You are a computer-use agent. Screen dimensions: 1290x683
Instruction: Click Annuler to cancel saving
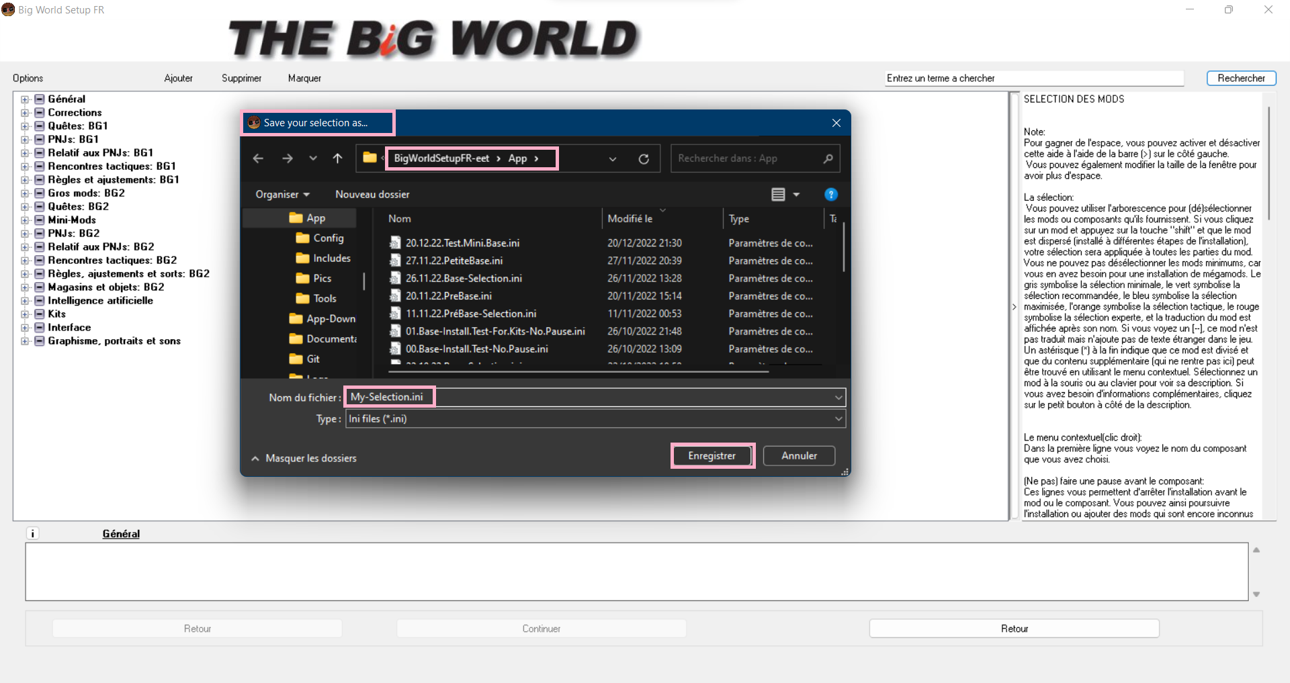click(799, 456)
